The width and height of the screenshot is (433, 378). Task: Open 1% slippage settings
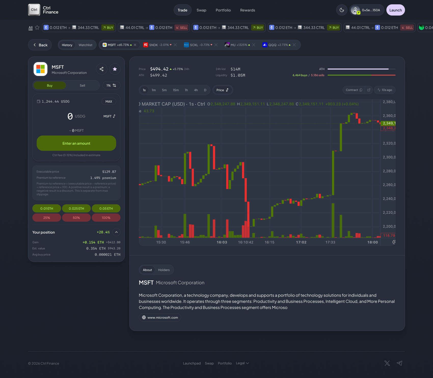pyautogui.click(x=111, y=85)
